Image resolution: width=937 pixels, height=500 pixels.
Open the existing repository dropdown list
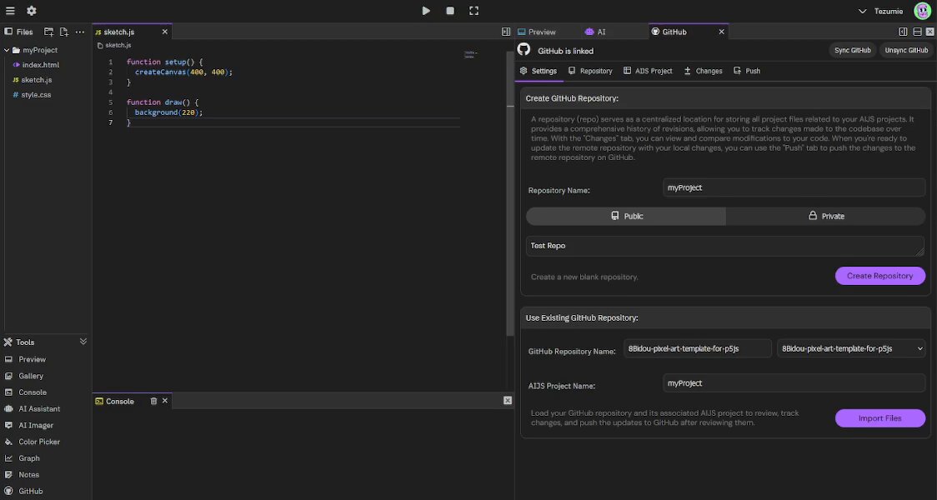[x=851, y=348]
